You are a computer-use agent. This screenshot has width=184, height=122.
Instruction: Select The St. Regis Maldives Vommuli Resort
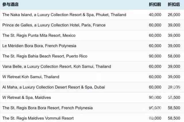click(38, 118)
